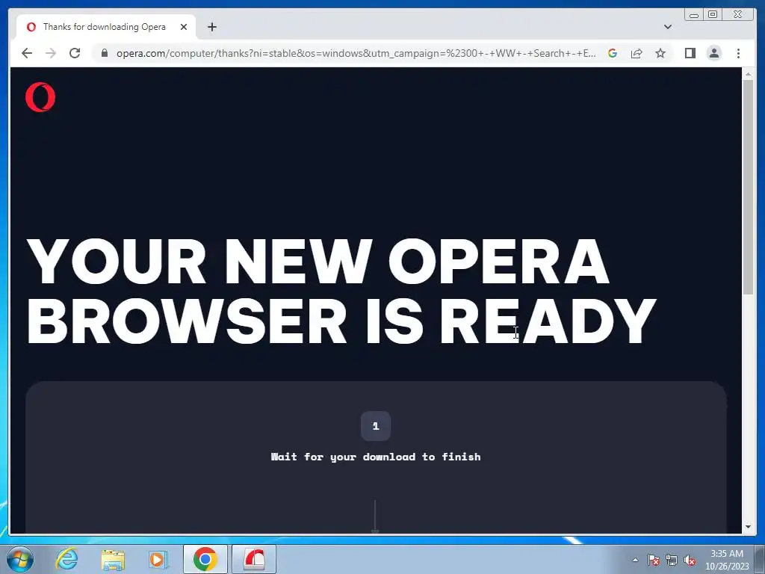Open the Chrome profile menu
This screenshot has height=574, width=765.
click(713, 53)
